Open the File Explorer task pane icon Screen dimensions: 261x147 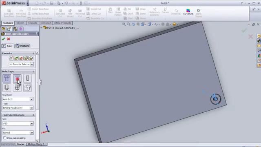click(259, 46)
